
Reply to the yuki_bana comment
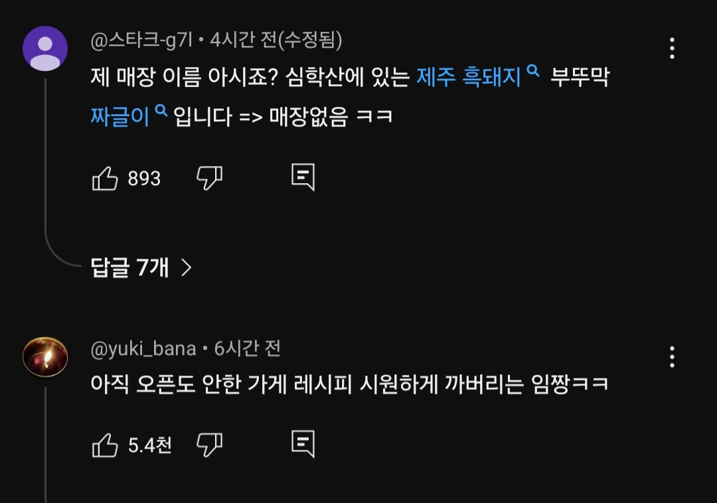pos(303,444)
